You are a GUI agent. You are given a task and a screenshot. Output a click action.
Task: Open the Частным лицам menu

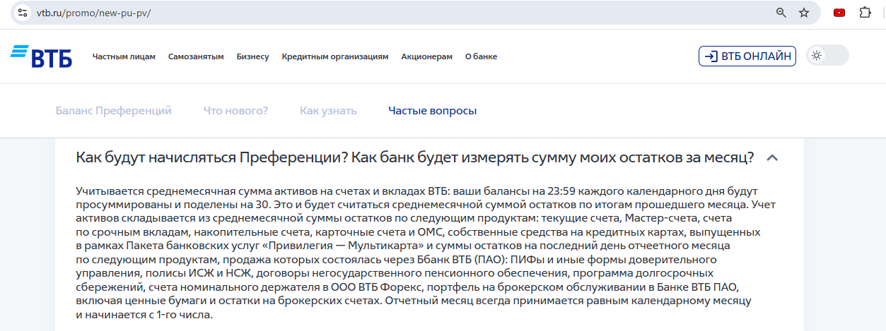(x=124, y=56)
